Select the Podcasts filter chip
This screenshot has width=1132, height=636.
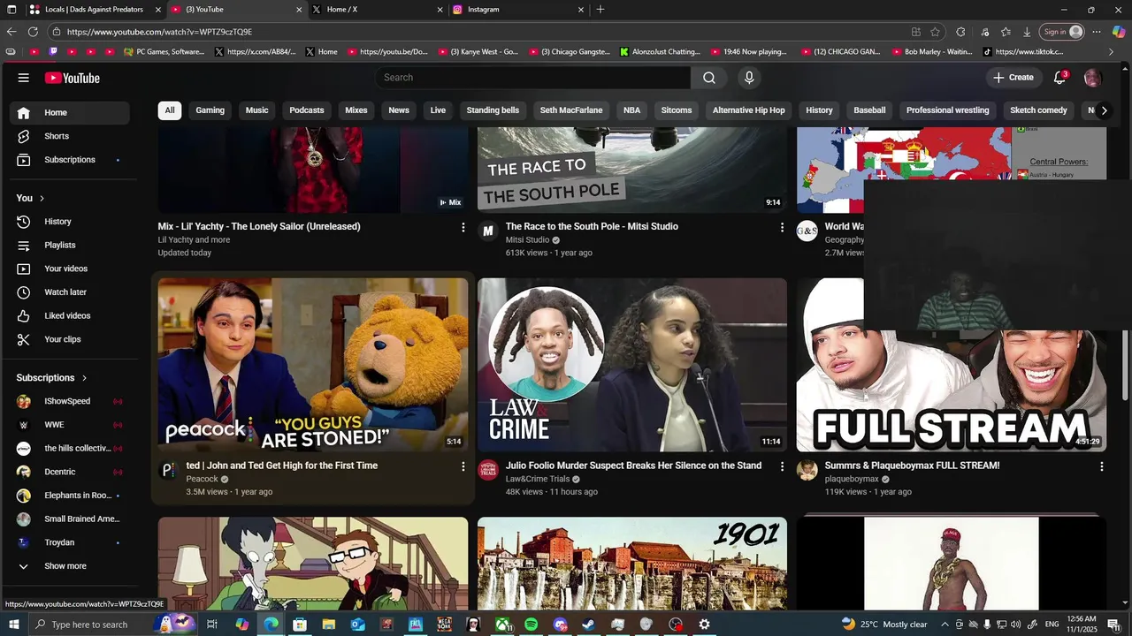pyautogui.click(x=307, y=110)
